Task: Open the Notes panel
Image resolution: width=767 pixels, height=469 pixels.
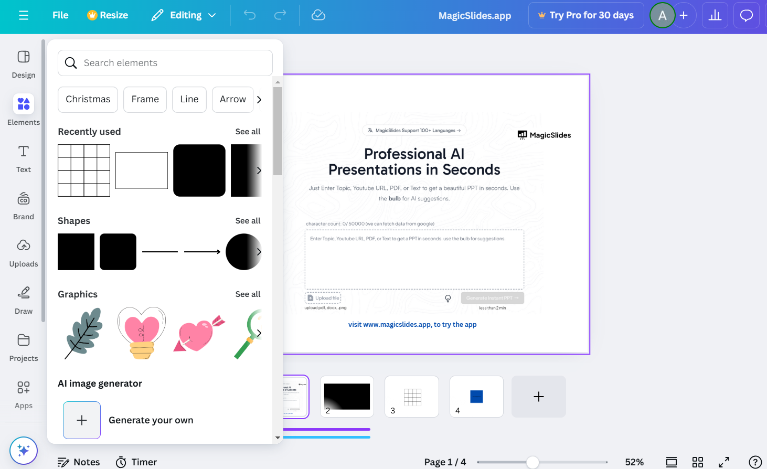Action: tap(79, 462)
